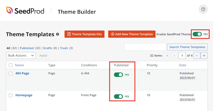Click the template search input field
The width and height of the screenshot is (213, 111).
coord(145,47)
